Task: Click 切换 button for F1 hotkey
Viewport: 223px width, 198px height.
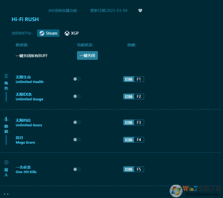Action: pos(129,79)
